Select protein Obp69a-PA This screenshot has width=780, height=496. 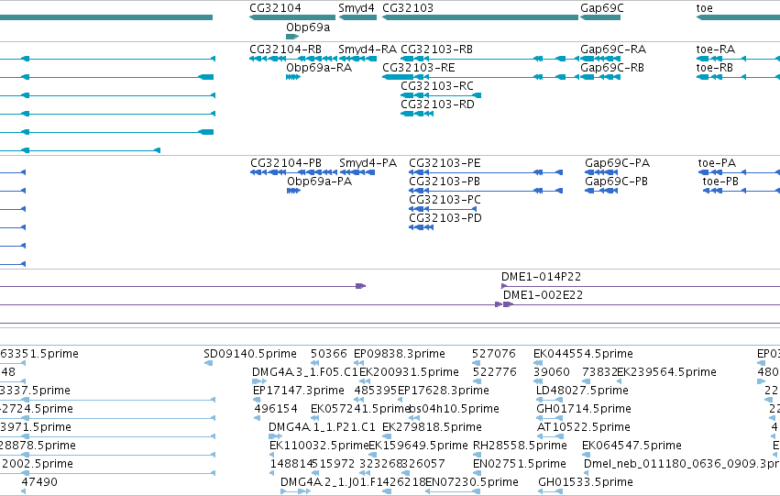coord(319,182)
